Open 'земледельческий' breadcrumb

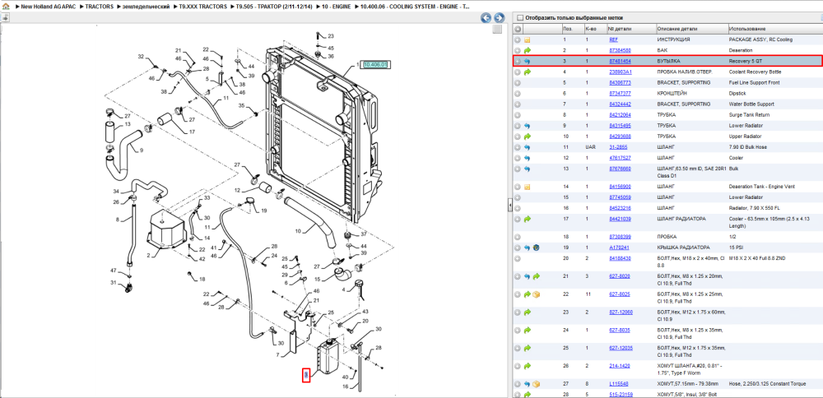146,7
